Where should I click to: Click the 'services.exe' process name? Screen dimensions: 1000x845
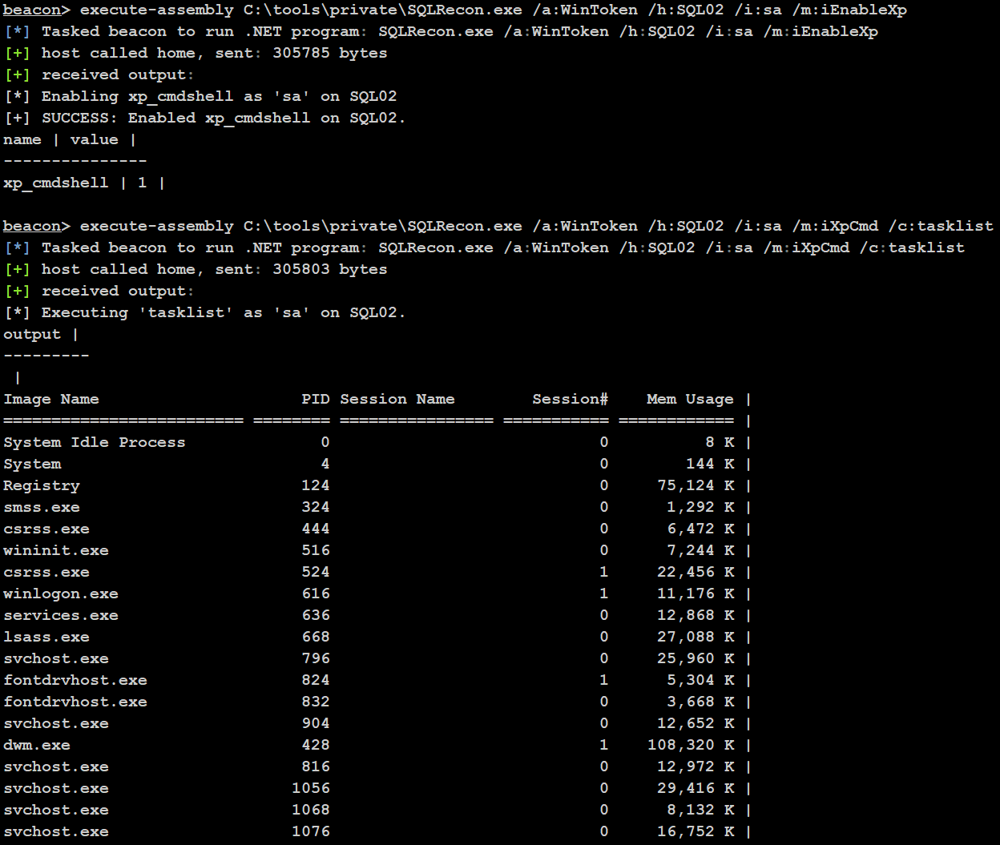(61, 615)
